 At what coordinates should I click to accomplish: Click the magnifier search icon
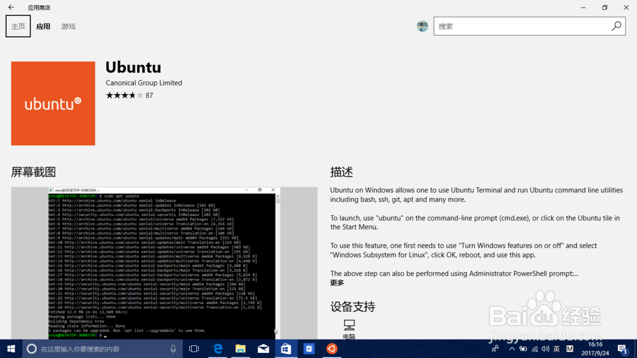616,26
